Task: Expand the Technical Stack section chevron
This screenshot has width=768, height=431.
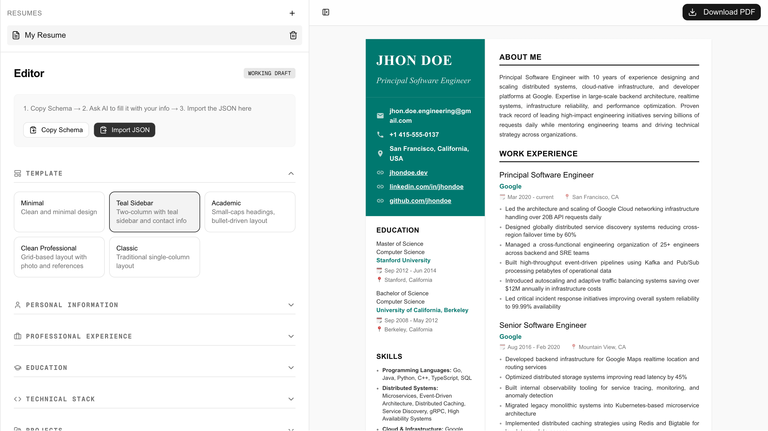Action: pyautogui.click(x=291, y=399)
